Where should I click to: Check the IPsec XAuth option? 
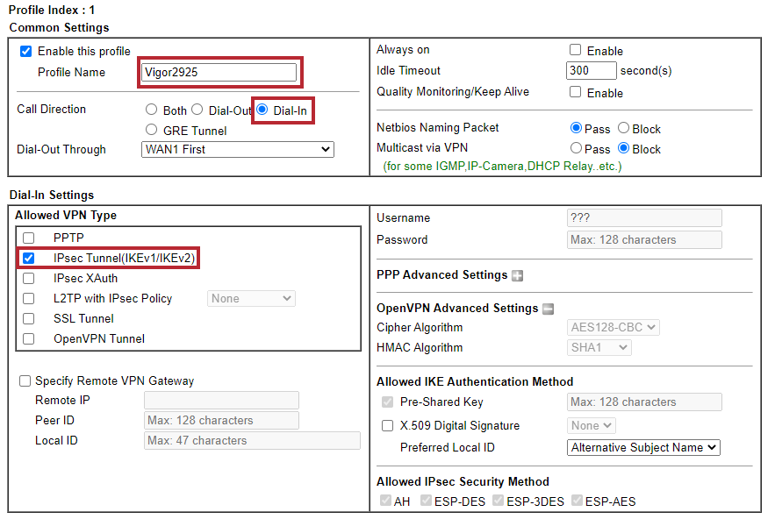29,279
